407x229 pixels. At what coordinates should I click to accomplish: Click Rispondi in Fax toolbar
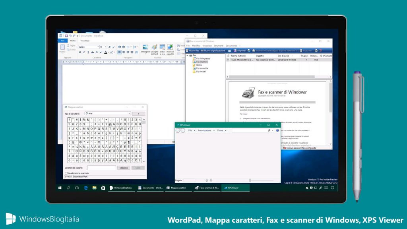pos(240,50)
